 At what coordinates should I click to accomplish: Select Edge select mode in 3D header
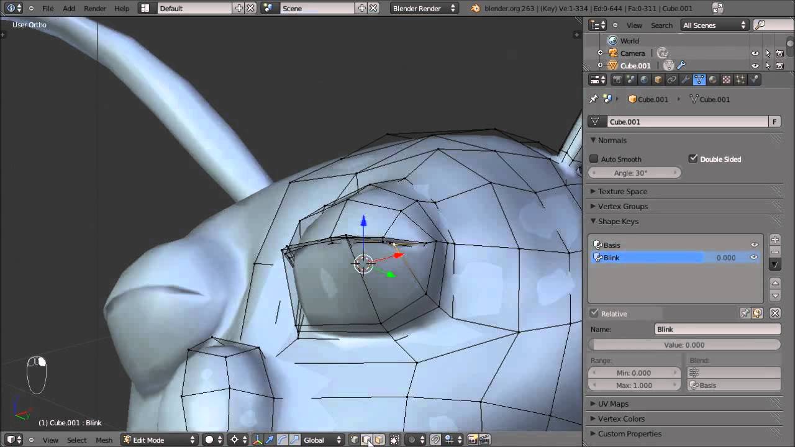(x=366, y=440)
